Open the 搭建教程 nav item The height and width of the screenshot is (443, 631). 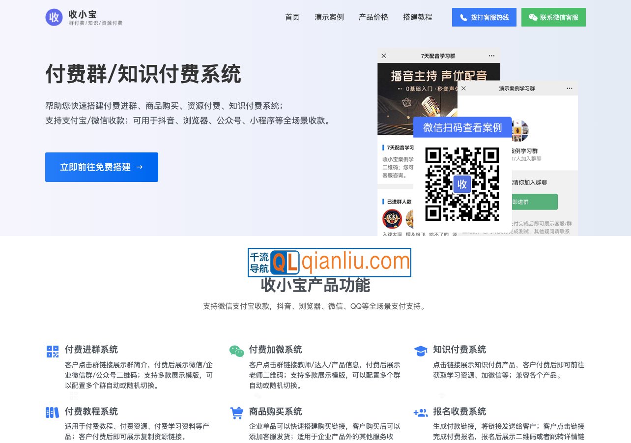[417, 17]
